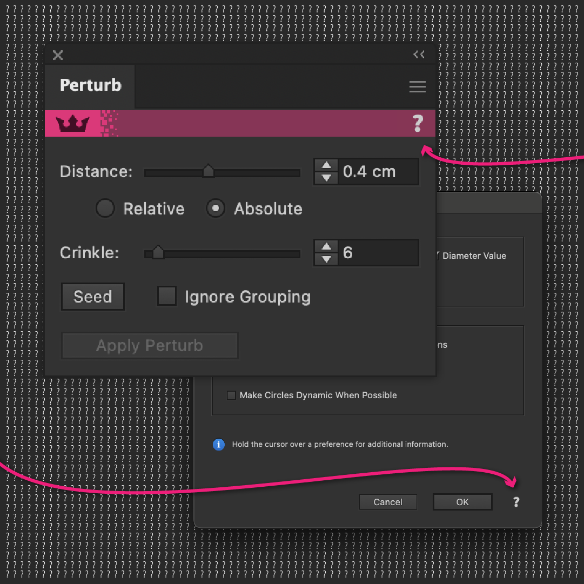Screen dimensions: 584x584
Task: Click the question mark beside the OK button
Action: coord(516,502)
